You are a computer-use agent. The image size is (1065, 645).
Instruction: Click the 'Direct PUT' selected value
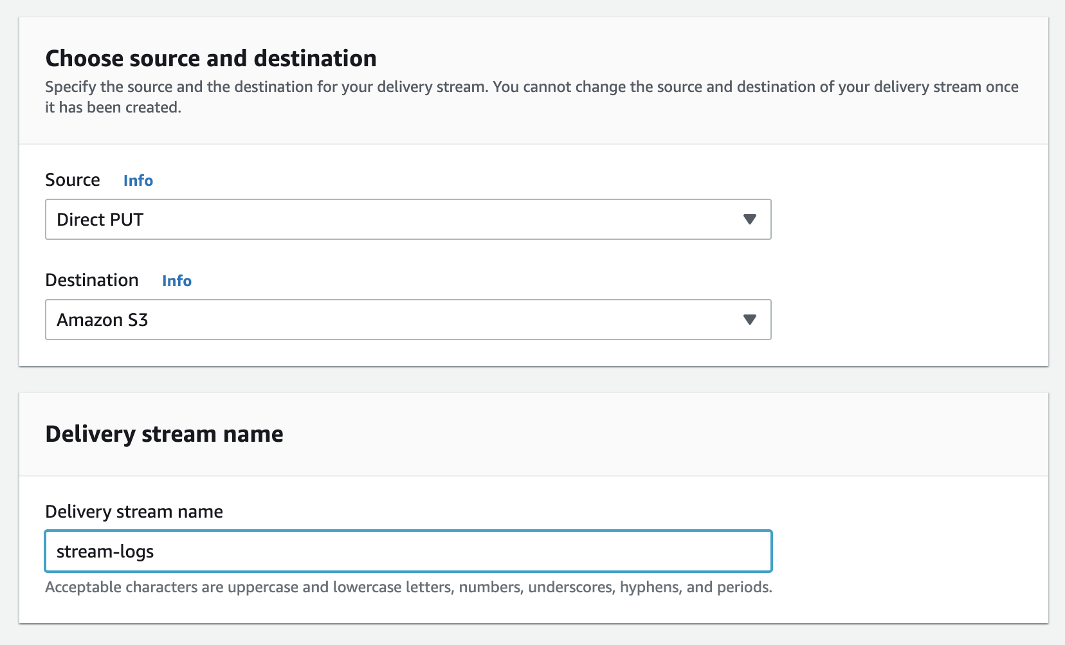click(100, 220)
